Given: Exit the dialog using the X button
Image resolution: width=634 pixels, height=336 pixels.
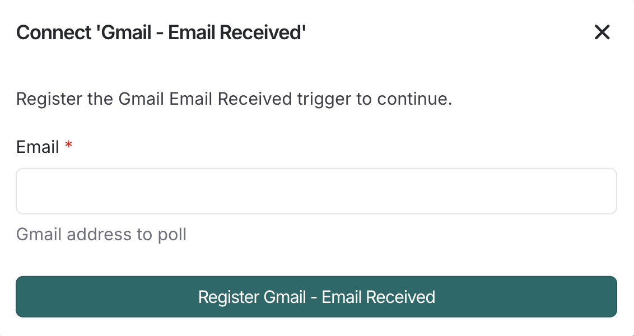Looking at the screenshot, I should [x=602, y=32].
